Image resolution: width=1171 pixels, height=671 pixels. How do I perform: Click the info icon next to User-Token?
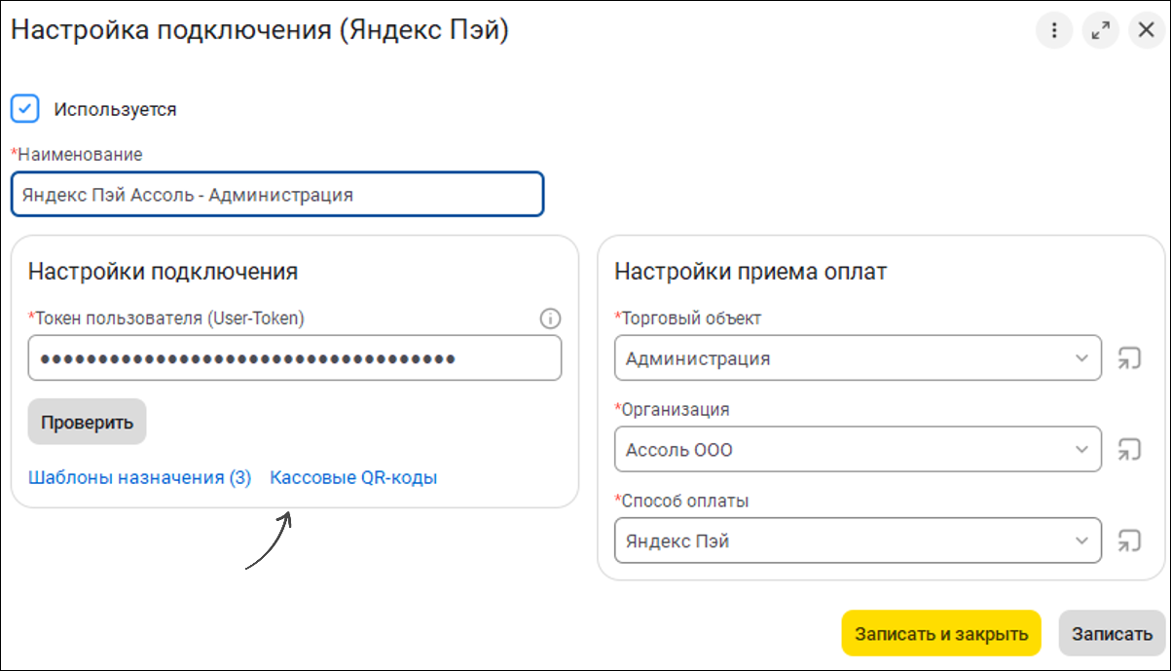550,318
